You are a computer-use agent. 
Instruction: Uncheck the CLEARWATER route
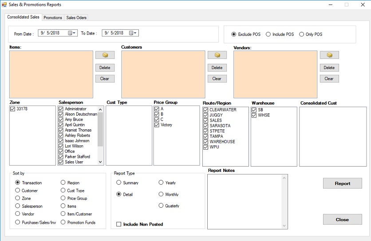pyautogui.click(x=206, y=110)
